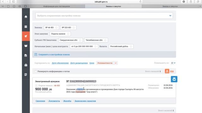The width and height of the screenshot is (202, 113).
Task: Add a new Safari tab with the plus
Action: point(200,6)
